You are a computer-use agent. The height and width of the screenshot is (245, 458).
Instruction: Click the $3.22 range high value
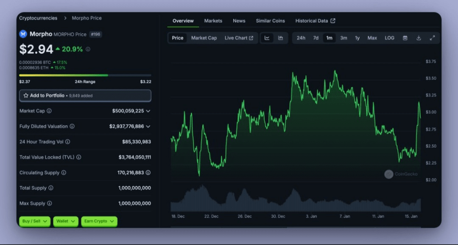[146, 82]
